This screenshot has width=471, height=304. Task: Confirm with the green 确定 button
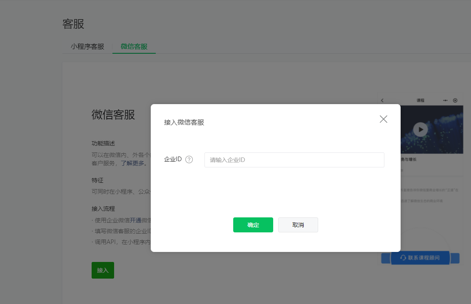click(253, 225)
